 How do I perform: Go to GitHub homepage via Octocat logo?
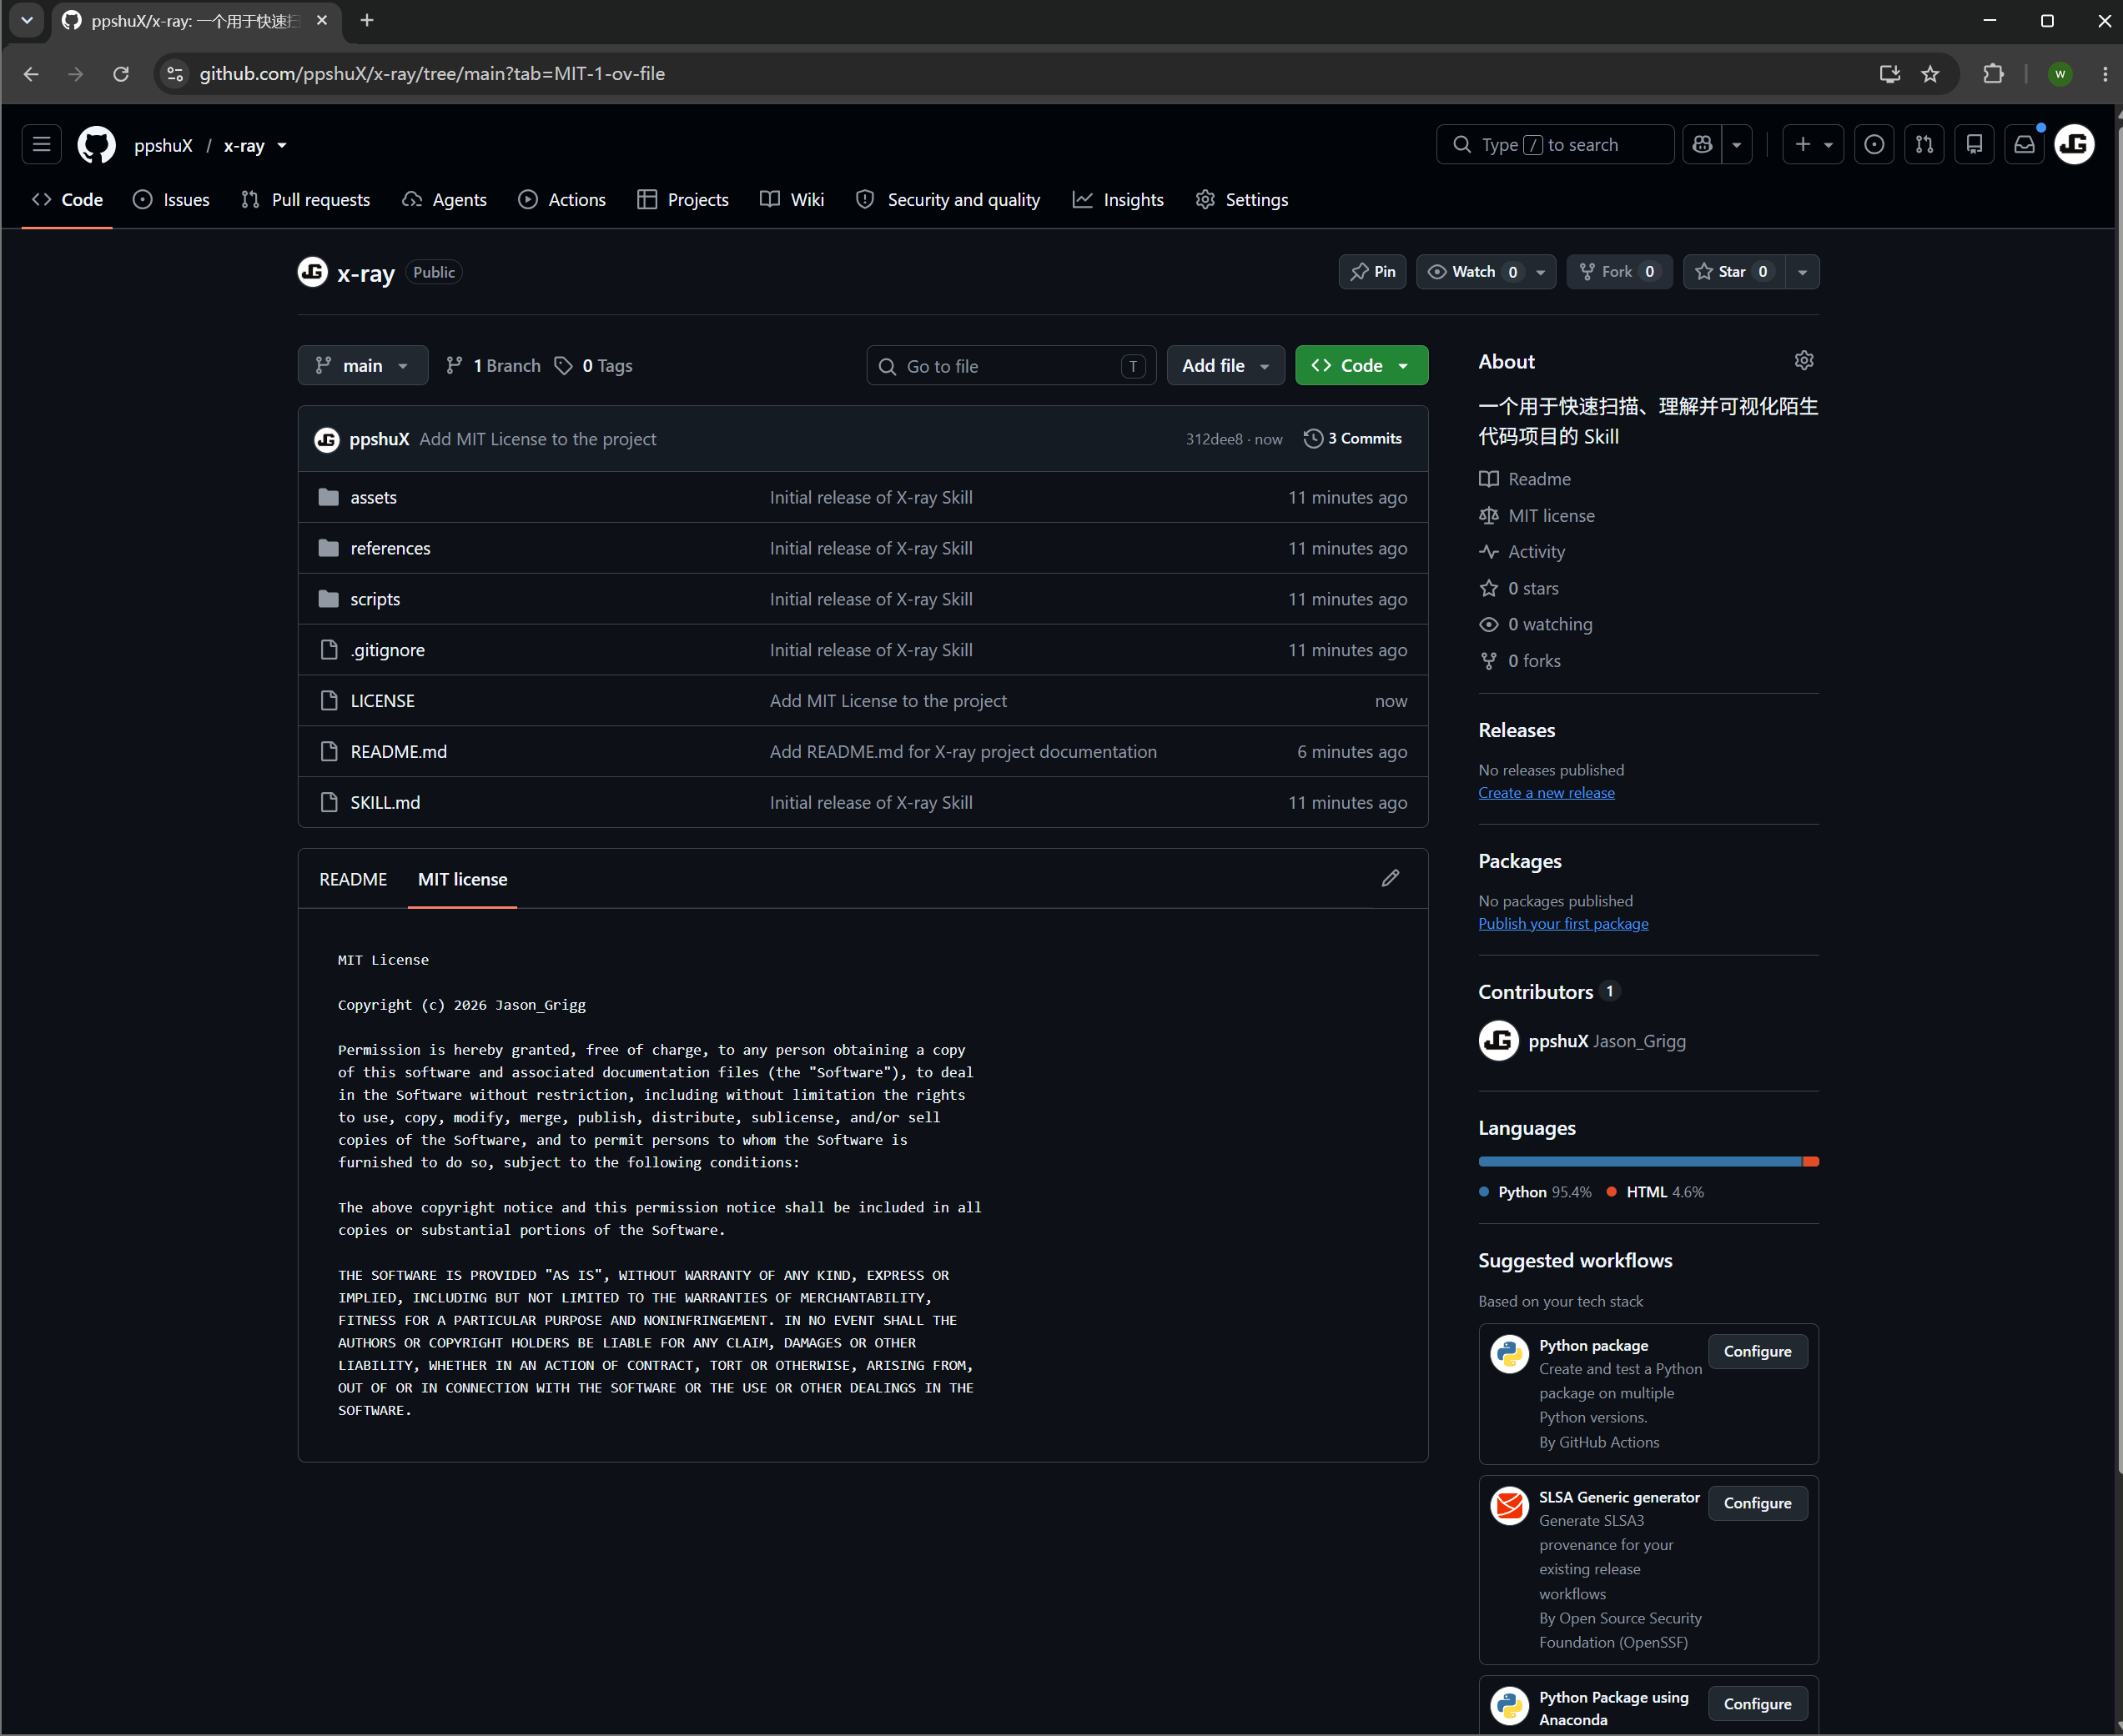(x=96, y=145)
